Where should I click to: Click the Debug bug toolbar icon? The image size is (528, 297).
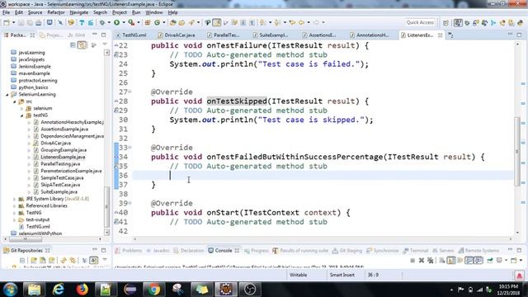pos(102,22)
